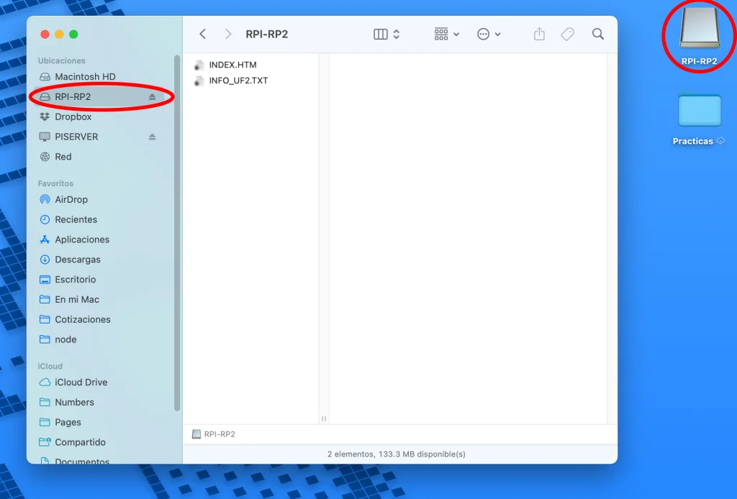Eject the PISERVER in sidebar

152,137
